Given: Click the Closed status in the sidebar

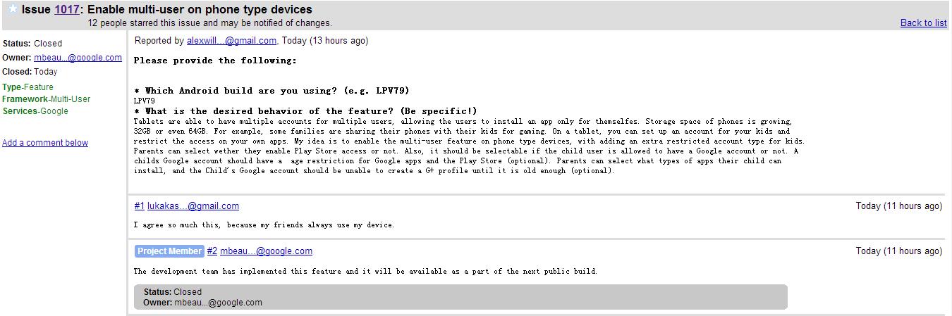Looking at the screenshot, I should [x=48, y=44].
